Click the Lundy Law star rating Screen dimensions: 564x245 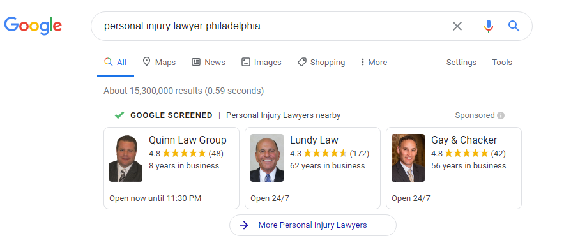(326, 154)
